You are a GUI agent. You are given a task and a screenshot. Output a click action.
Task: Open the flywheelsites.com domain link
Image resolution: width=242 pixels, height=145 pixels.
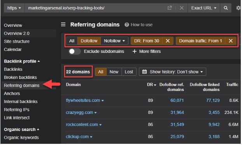[x=83, y=100]
